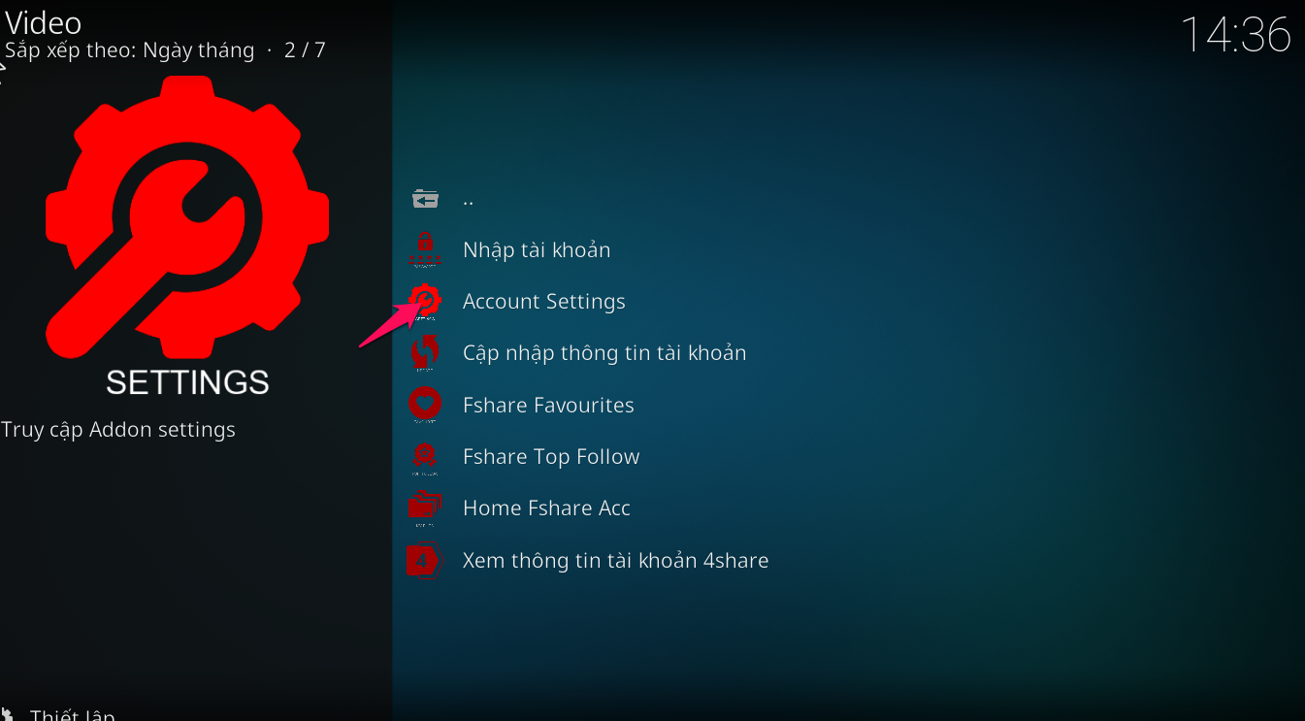The image size is (1305, 721).
Task: Select the Fshare Top Follow entry
Action: tap(551, 457)
